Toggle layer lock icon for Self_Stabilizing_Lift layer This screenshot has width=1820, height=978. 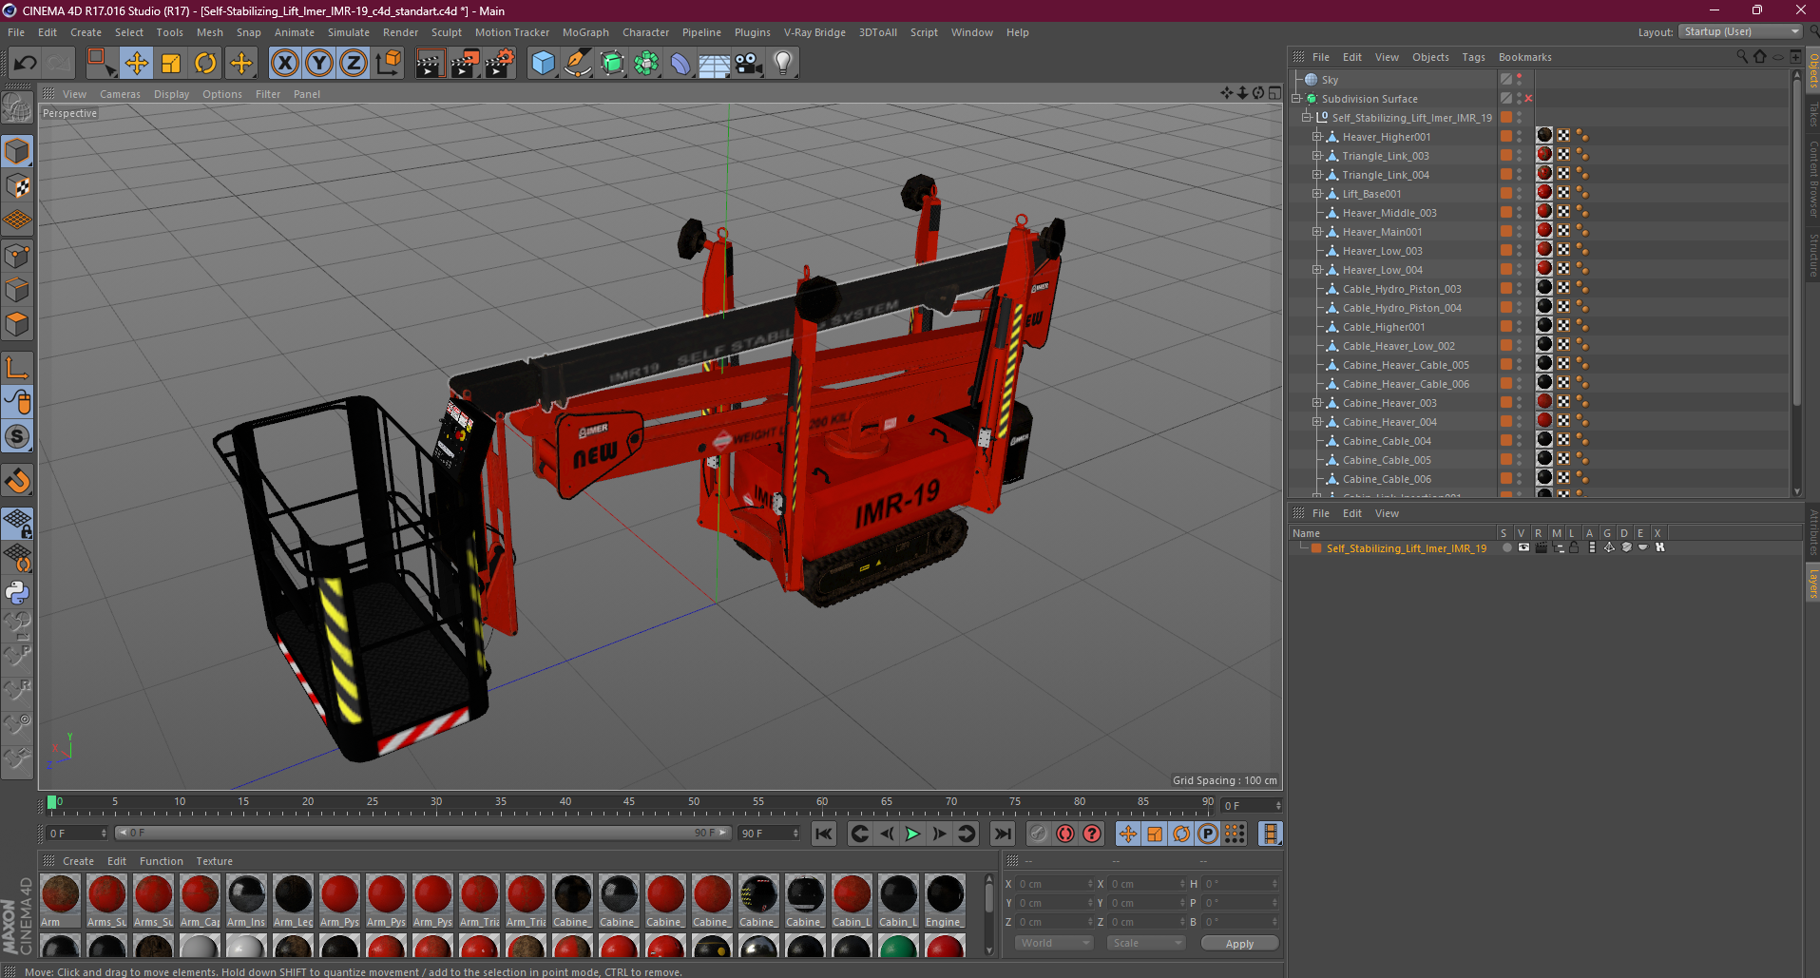point(1574,548)
